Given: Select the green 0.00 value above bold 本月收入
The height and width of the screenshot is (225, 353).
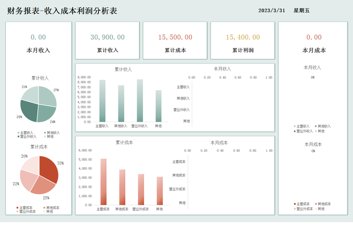Looking at the screenshot, I should coord(38,37).
